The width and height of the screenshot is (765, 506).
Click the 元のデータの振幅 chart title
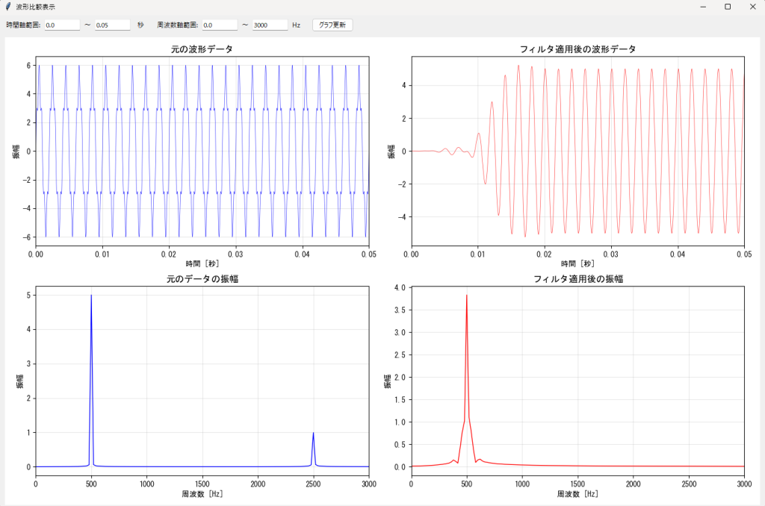pyautogui.click(x=202, y=279)
